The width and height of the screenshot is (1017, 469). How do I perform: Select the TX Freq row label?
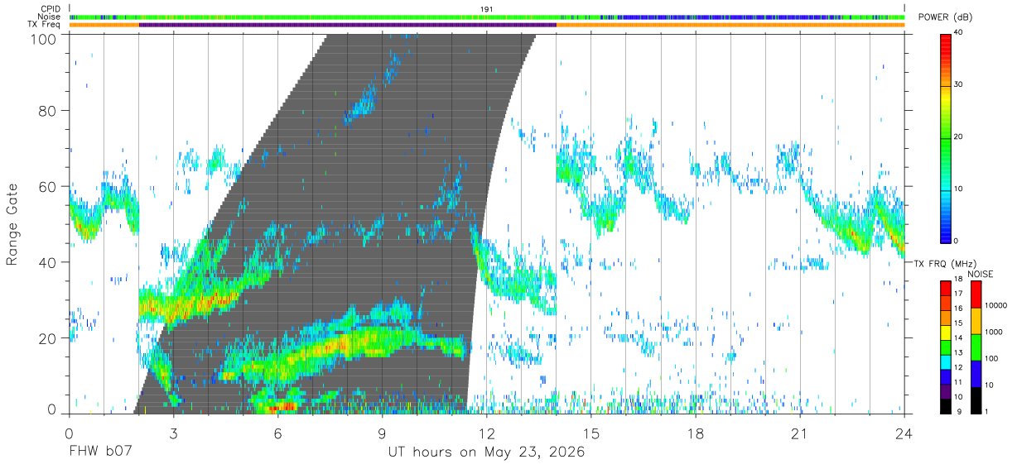pos(44,25)
